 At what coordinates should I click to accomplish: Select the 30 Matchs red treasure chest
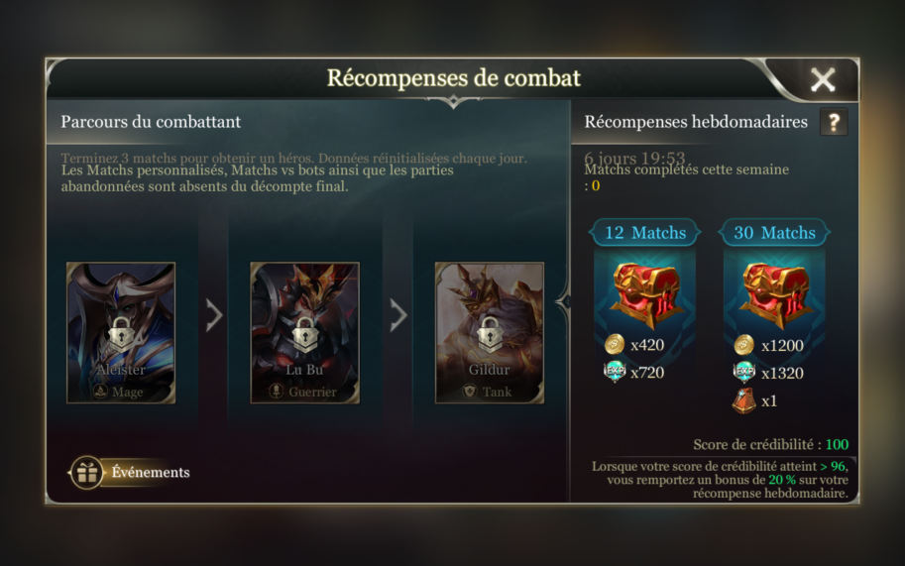pyautogui.click(x=775, y=293)
